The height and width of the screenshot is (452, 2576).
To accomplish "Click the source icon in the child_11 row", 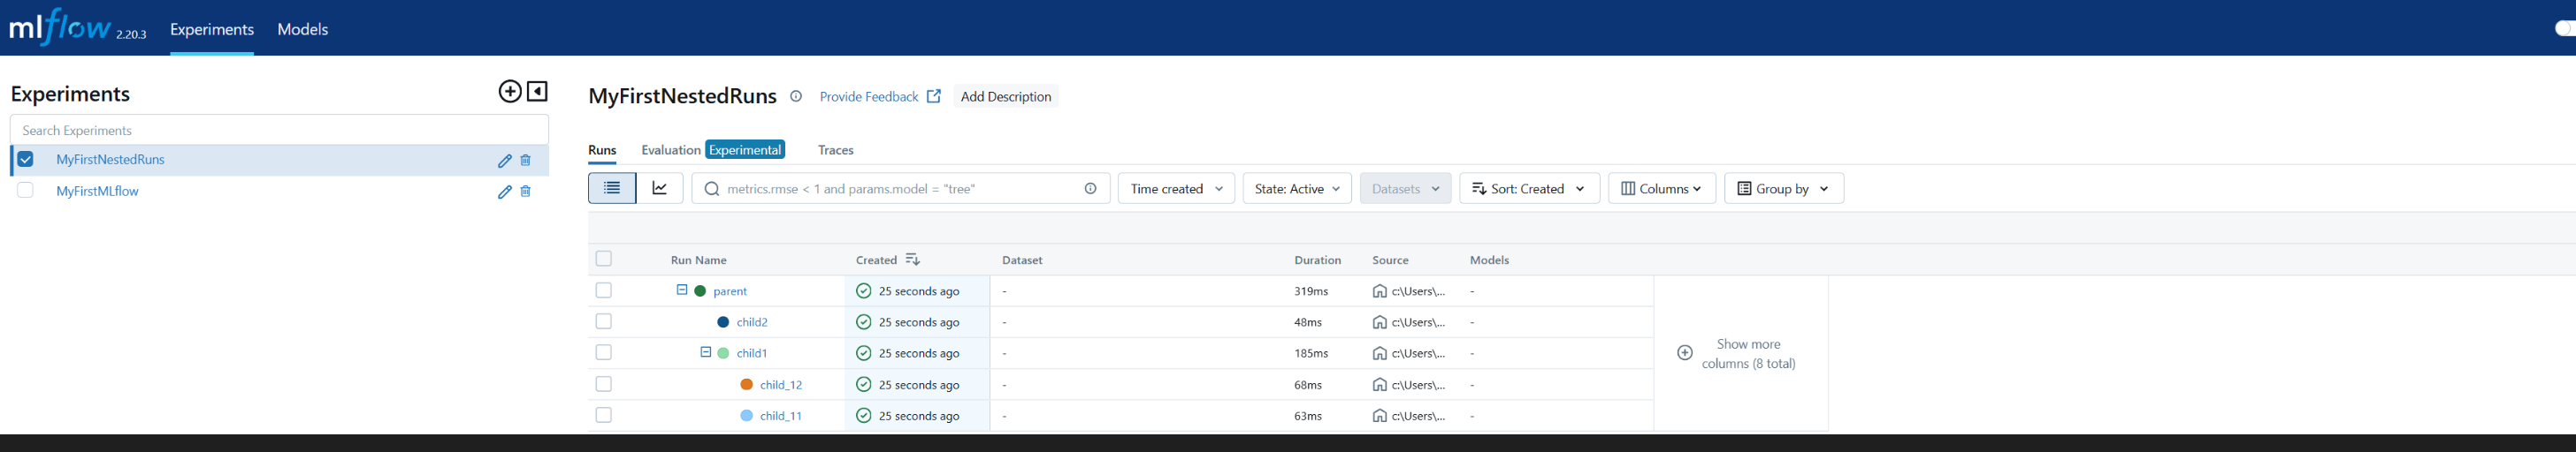I will pyautogui.click(x=1380, y=416).
